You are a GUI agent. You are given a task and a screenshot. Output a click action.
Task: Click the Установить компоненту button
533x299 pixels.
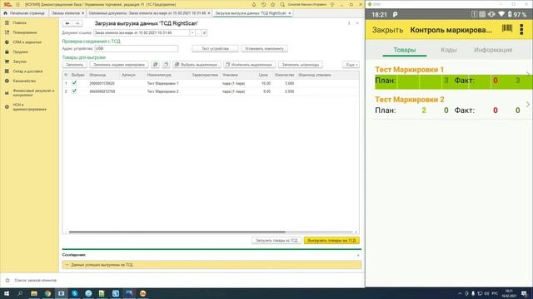264,48
